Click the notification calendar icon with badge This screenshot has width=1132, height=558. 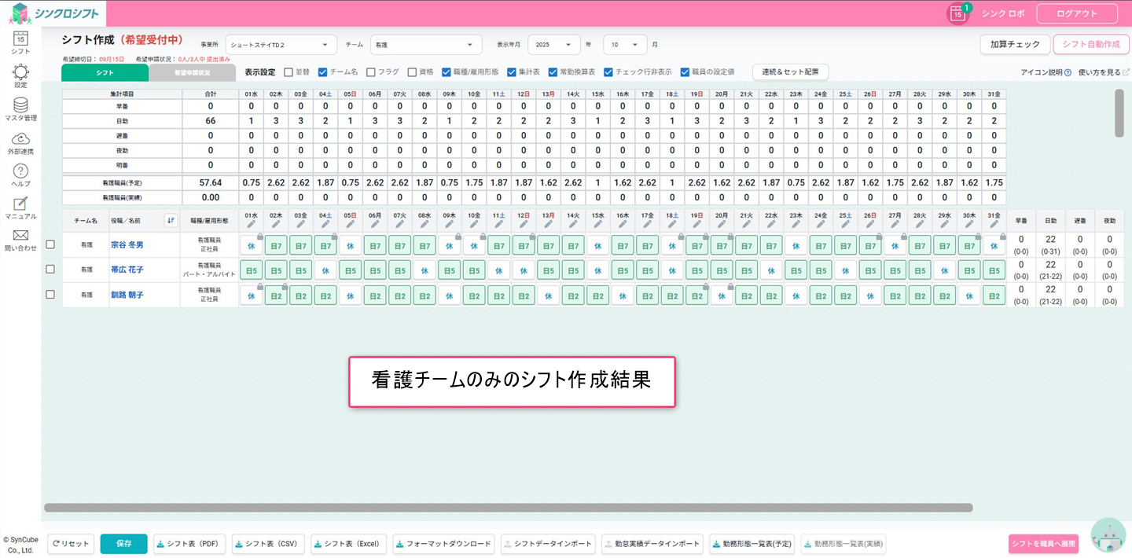pyautogui.click(x=957, y=13)
